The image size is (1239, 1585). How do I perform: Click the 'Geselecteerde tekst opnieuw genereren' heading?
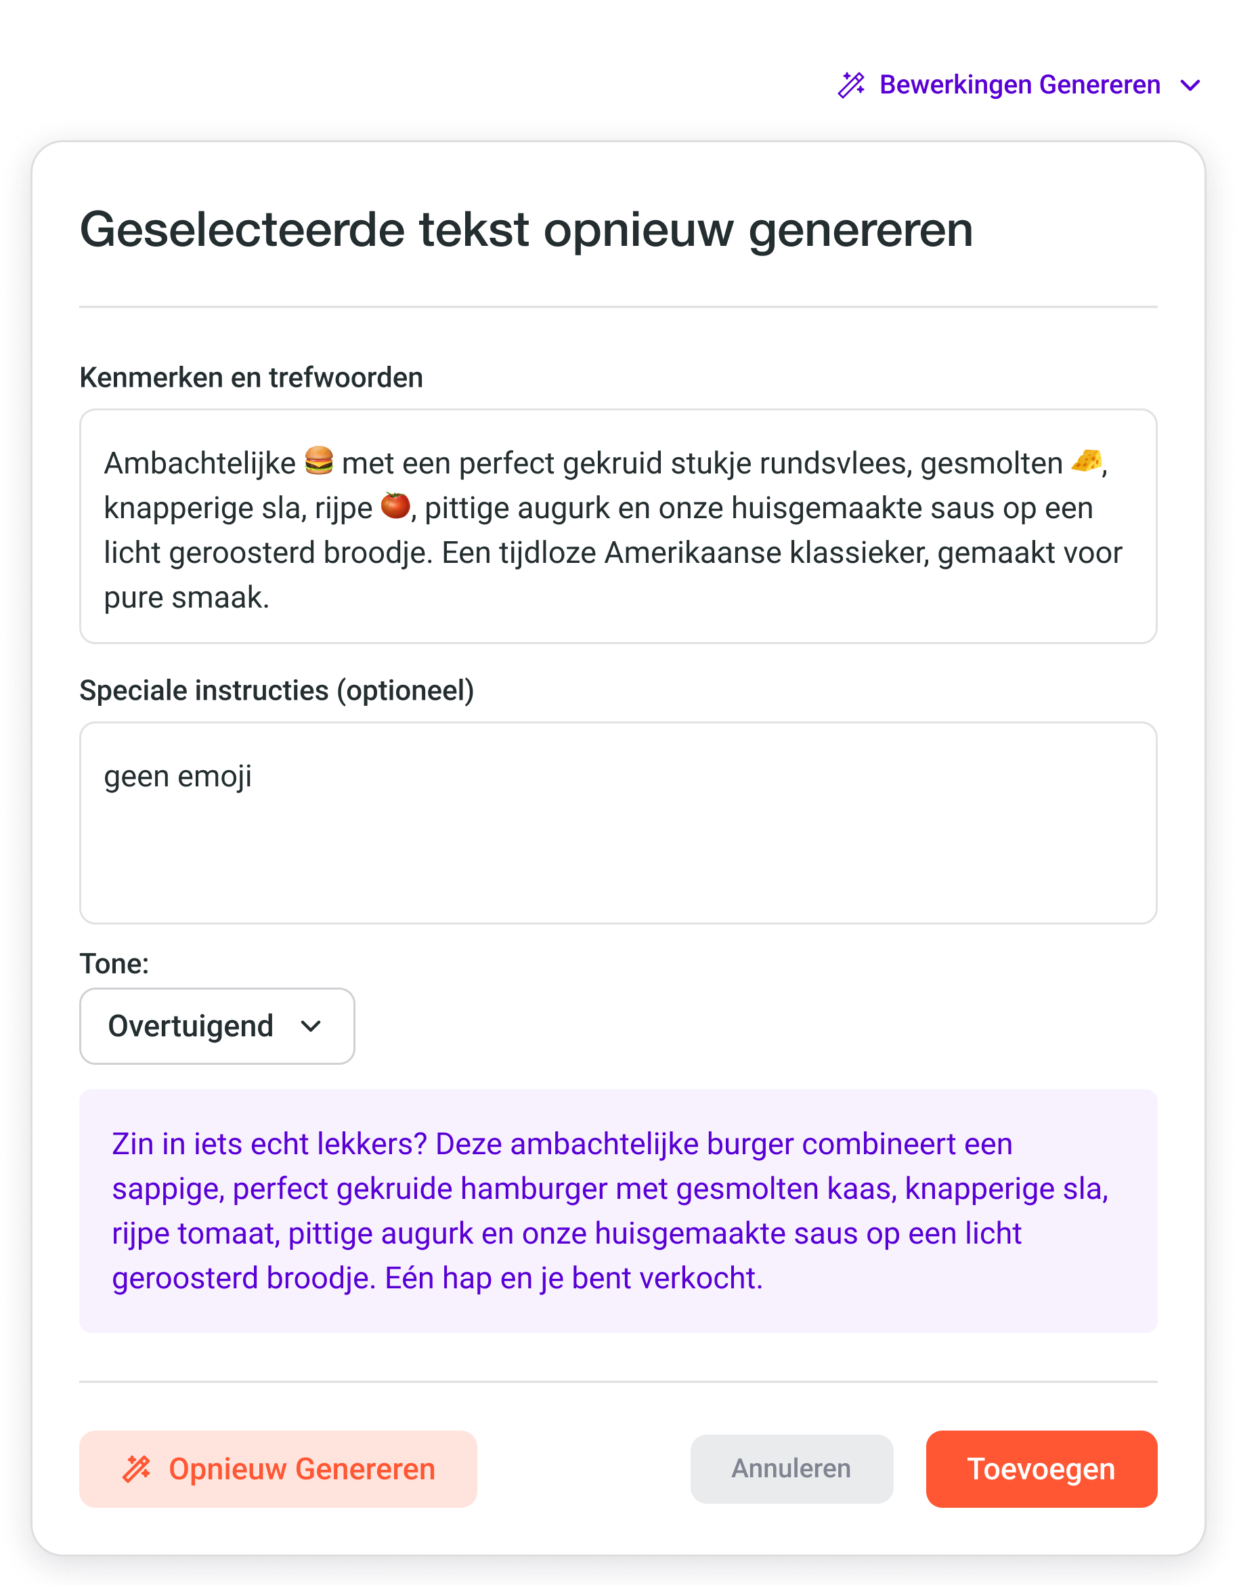(x=526, y=230)
